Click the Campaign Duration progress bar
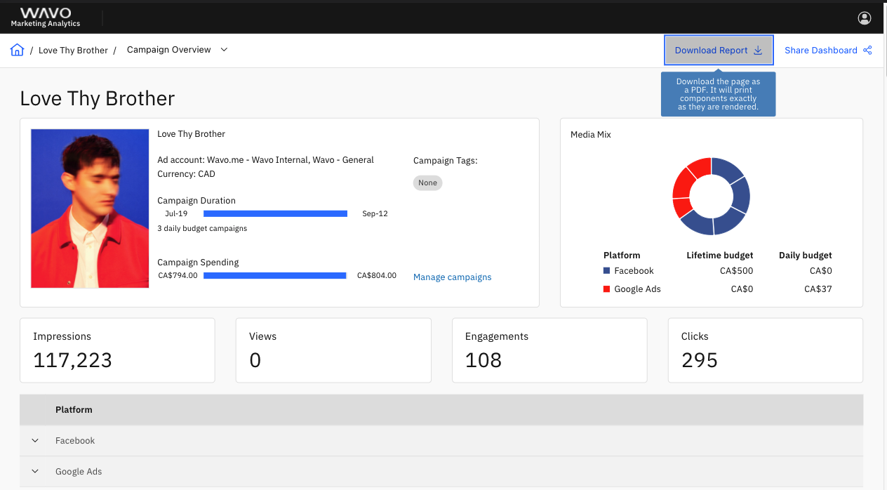This screenshot has width=887, height=490. [x=275, y=213]
